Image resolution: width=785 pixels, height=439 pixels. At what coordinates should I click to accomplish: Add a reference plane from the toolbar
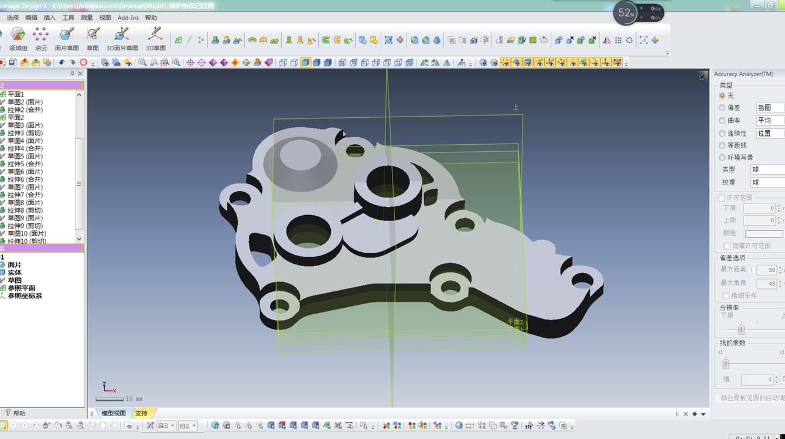(x=178, y=40)
